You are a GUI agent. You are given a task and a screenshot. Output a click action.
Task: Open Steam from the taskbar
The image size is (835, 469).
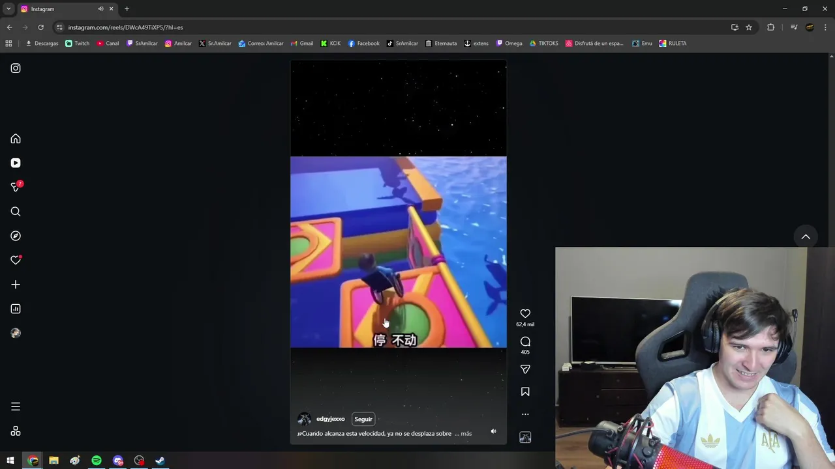point(160,461)
